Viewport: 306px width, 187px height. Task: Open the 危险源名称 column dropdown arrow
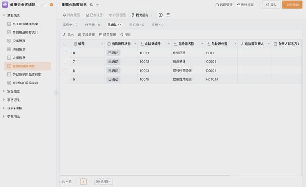[x=202, y=44]
